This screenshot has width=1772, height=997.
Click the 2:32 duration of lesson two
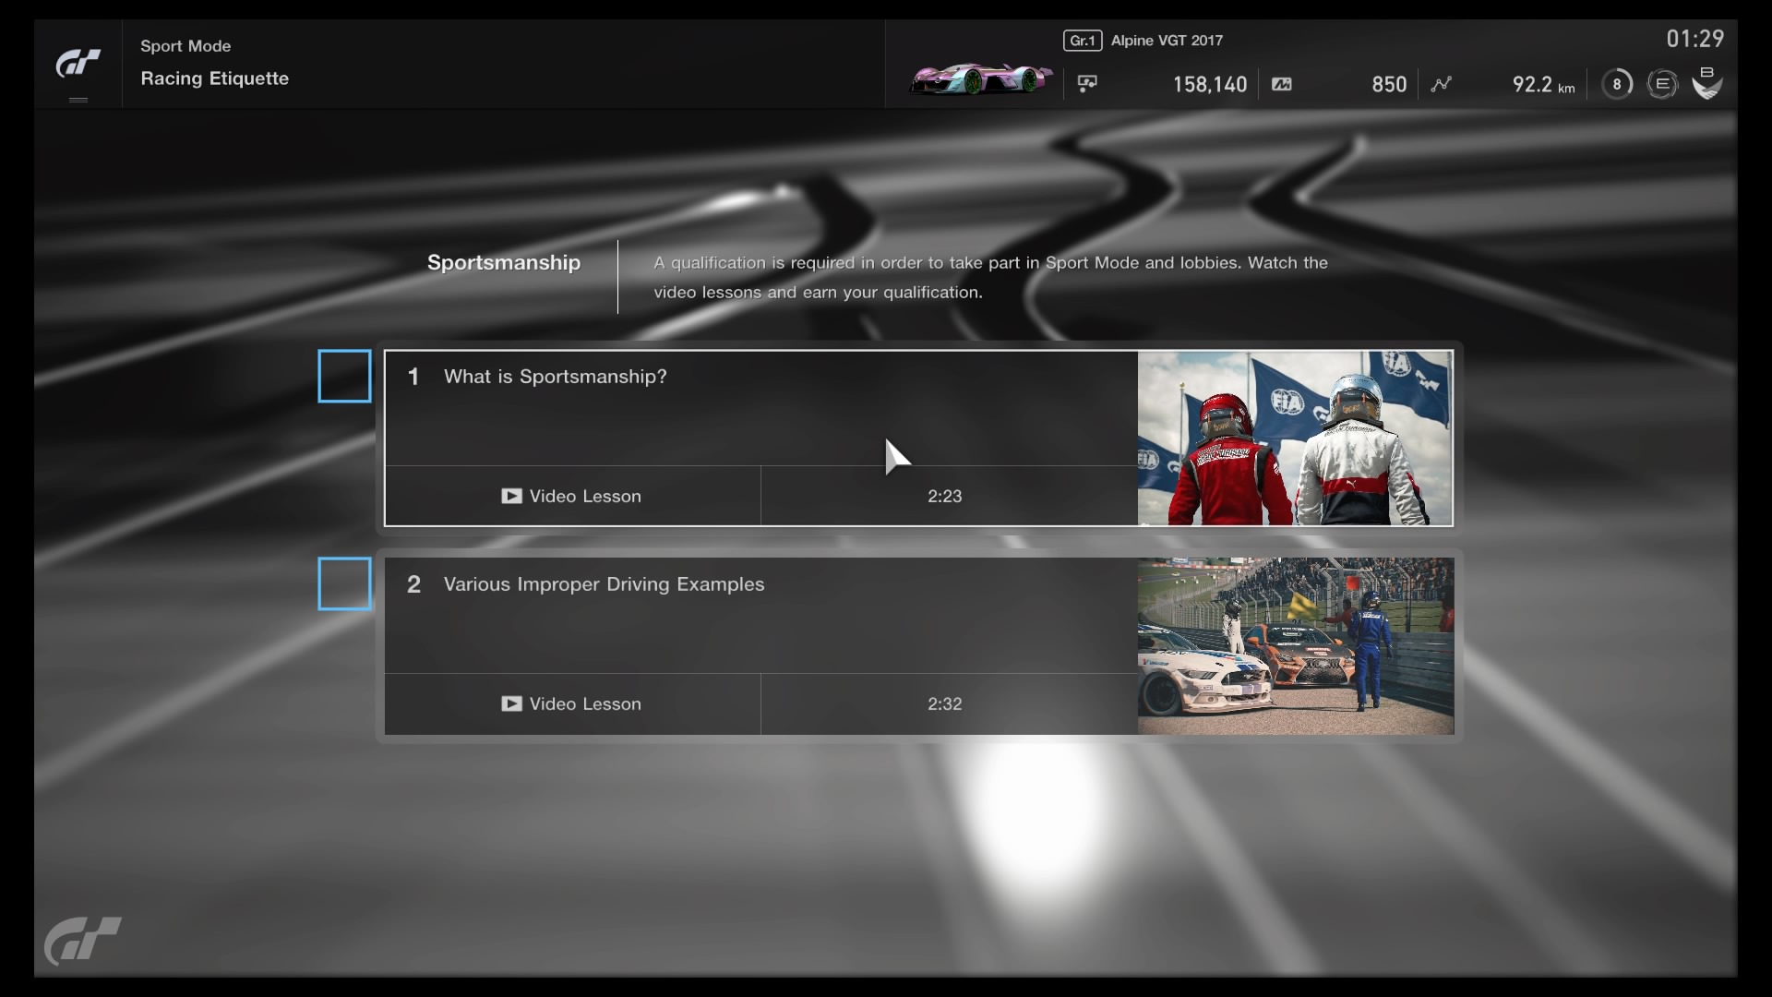coord(944,703)
